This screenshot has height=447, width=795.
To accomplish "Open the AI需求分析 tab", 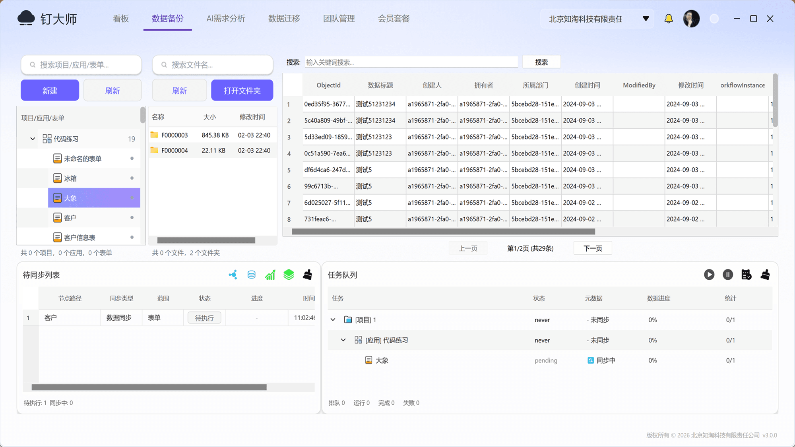I will (226, 18).
